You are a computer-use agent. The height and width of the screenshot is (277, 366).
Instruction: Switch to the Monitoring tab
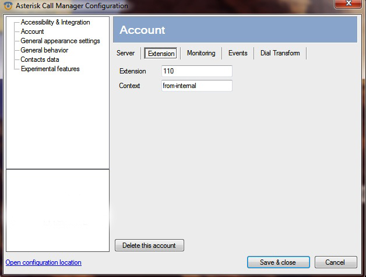(x=201, y=53)
